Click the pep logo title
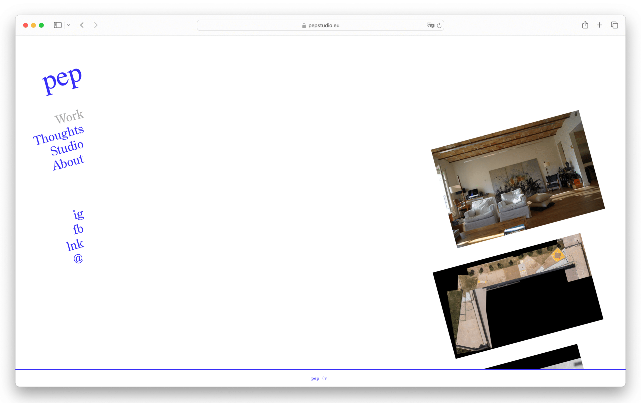 click(62, 80)
